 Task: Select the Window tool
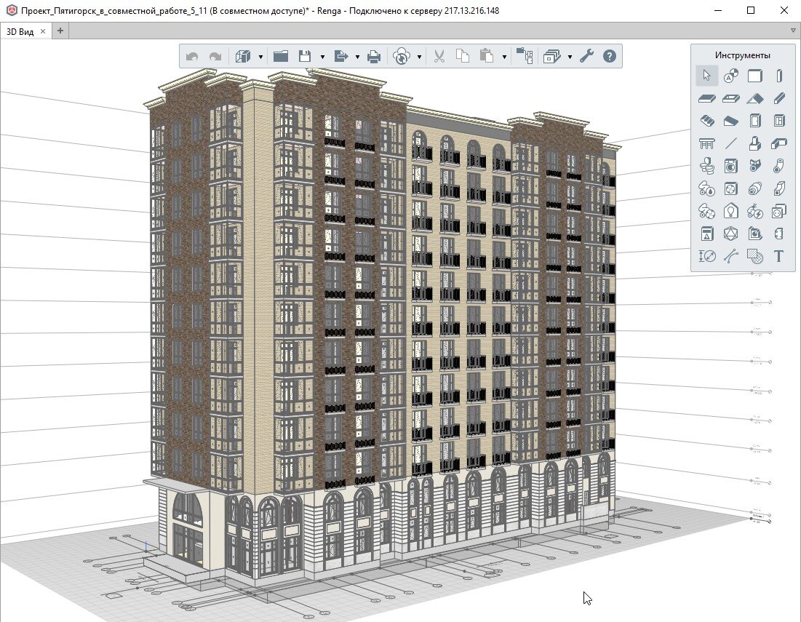coord(778,121)
